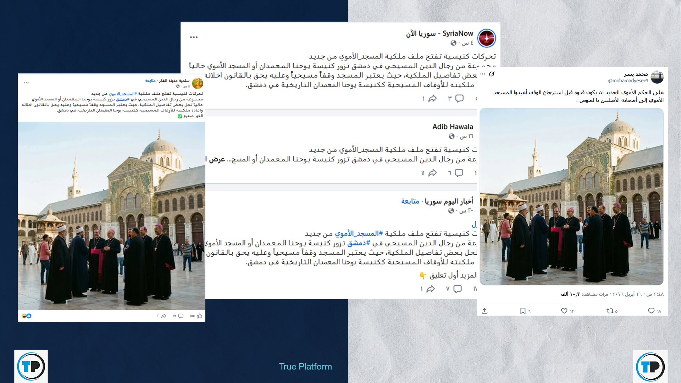This screenshot has height=383, width=681.
Task: Click SyriaNow page profile picture
Action: (x=486, y=38)
